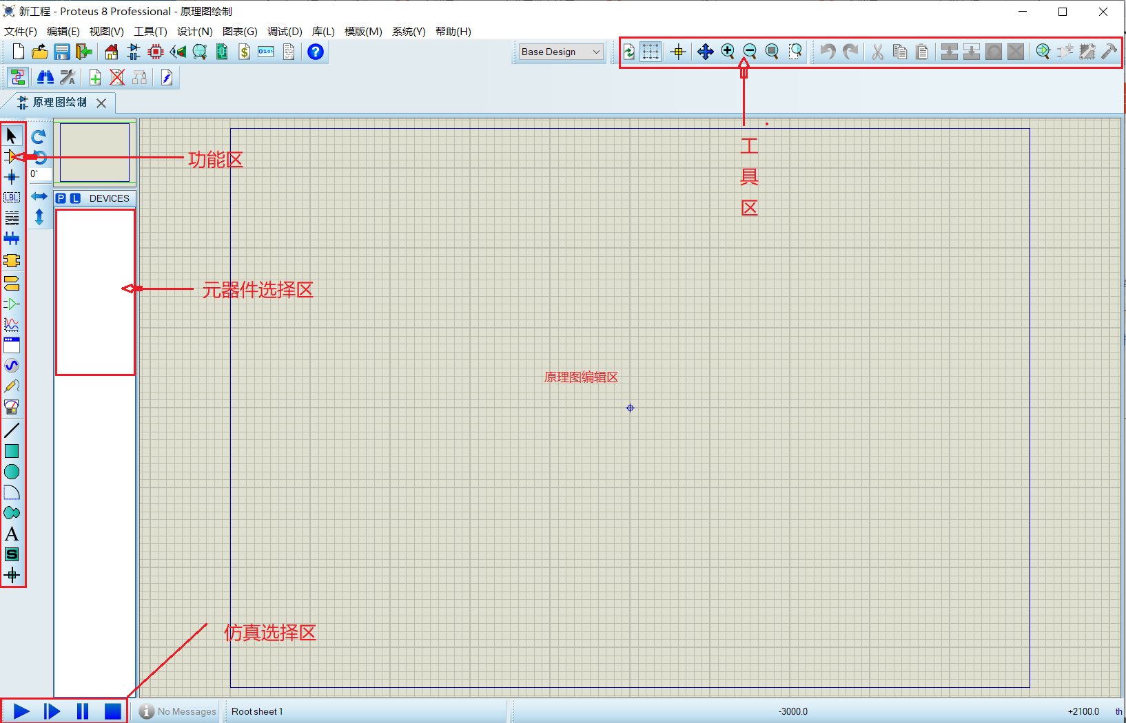Toggle the grid dots display
Image resolution: width=1126 pixels, height=723 pixels.
tap(651, 52)
